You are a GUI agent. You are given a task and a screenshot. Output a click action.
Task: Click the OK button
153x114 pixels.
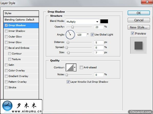coord(139,13)
